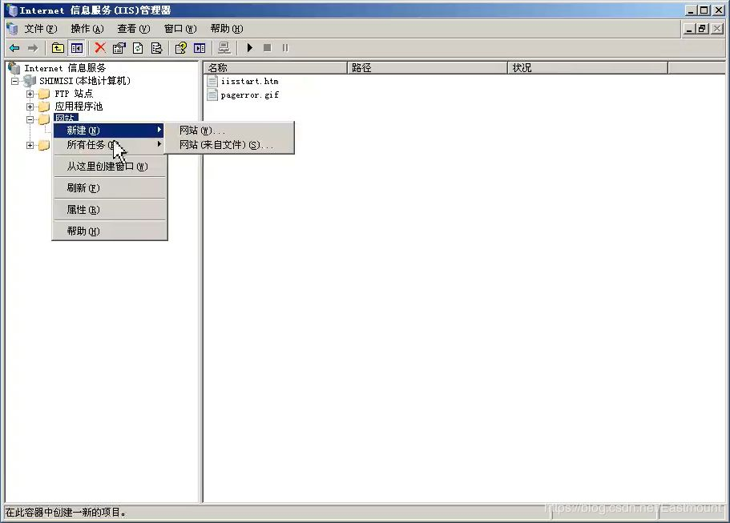Expand the FTP 站点 tree node
Viewport: 730px width, 523px height.
(30, 94)
